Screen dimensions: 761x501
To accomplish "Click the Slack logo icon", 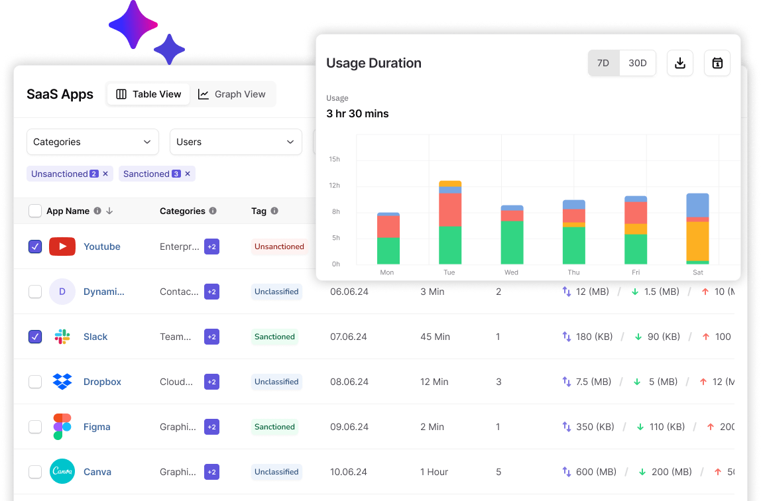I will coord(62,337).
